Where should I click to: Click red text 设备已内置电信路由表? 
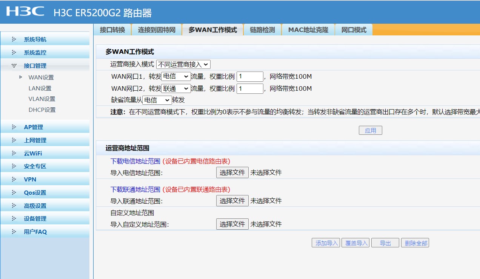196,161
